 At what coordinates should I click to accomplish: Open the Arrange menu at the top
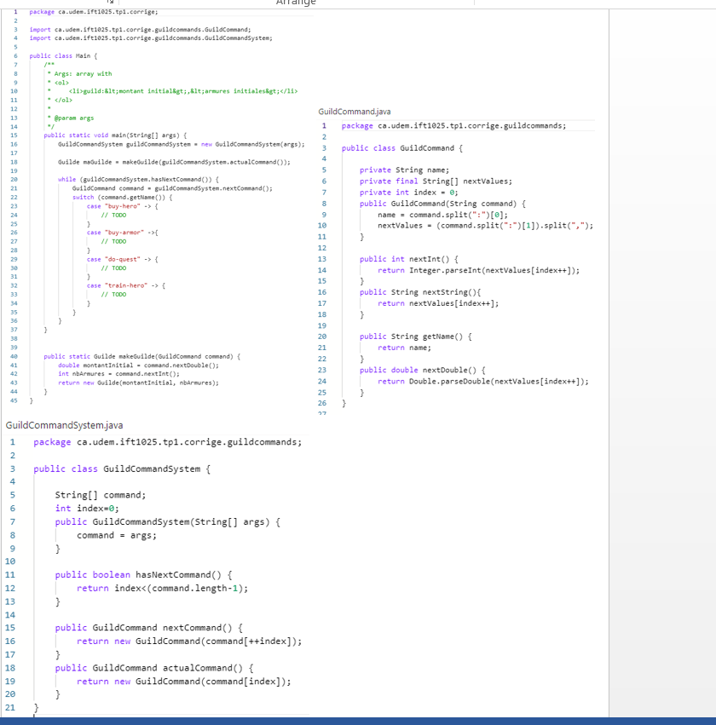296,3
